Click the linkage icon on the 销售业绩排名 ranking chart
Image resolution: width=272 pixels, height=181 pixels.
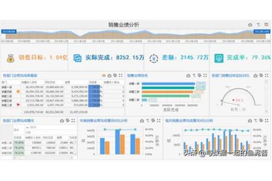pyautogui.click(x=199, y=76)
